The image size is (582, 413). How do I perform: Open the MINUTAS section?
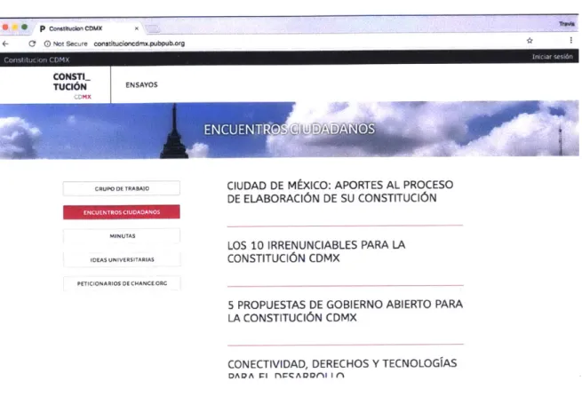[122, 235]
